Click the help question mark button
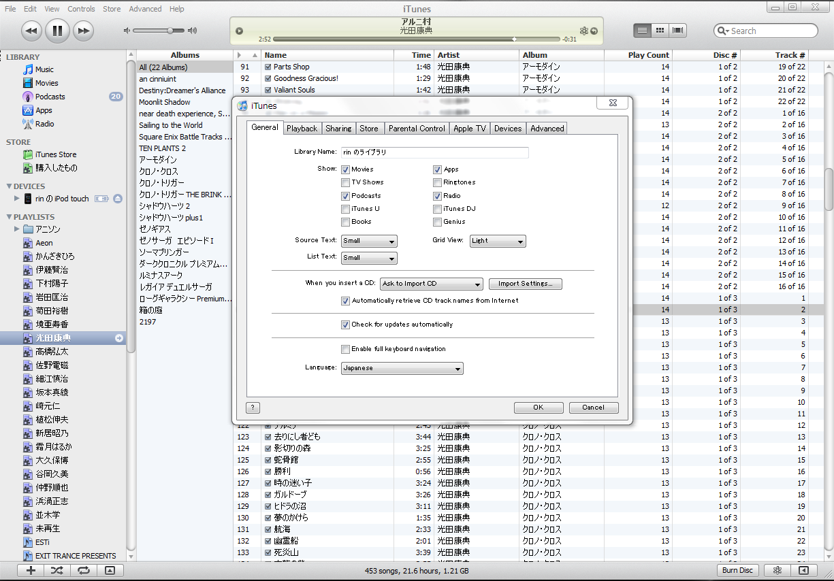This screenshot has width=834, height=581. (x=253, y=408)
